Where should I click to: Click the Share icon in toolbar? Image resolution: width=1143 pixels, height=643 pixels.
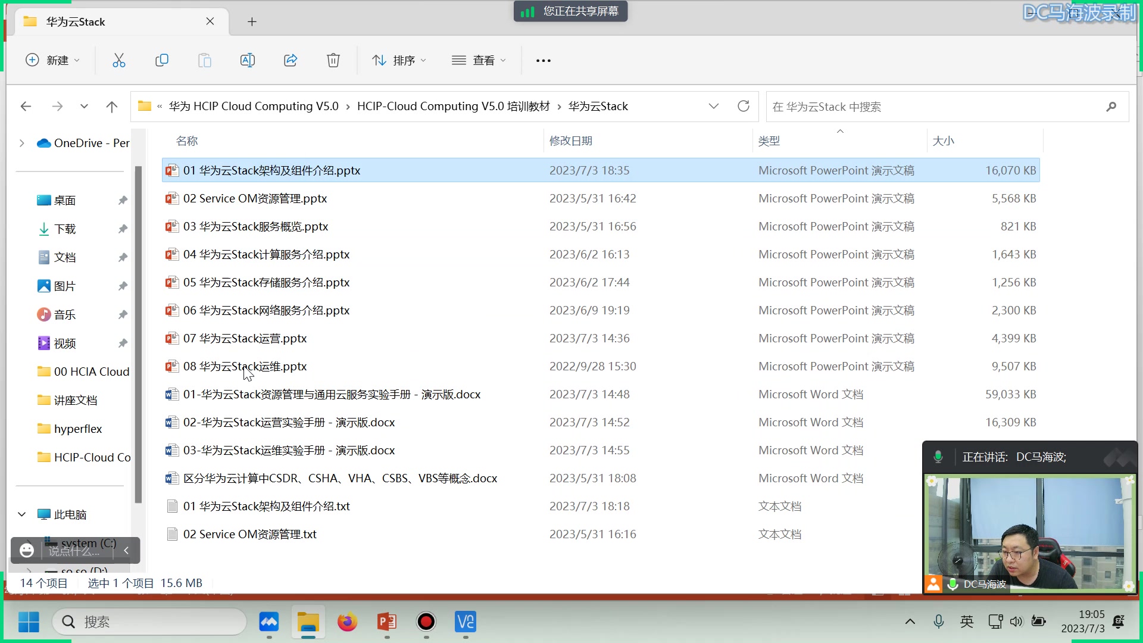tap(291, 60)
